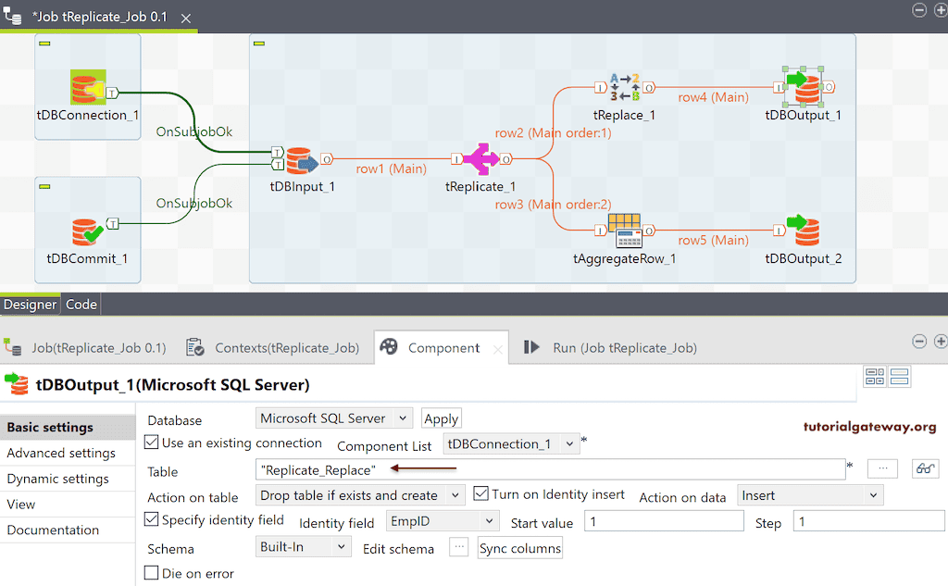Image resolution: width=948 pixels, height=586 pixels.
Task: Open the column mapping glasses icon next to Table
Action: coord(925,469)
